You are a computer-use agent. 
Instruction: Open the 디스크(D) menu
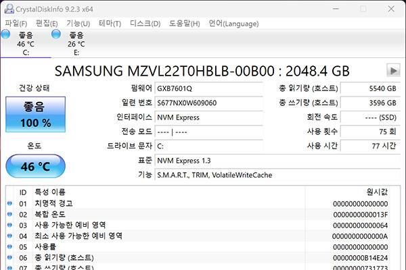click(x=145, y=24)
